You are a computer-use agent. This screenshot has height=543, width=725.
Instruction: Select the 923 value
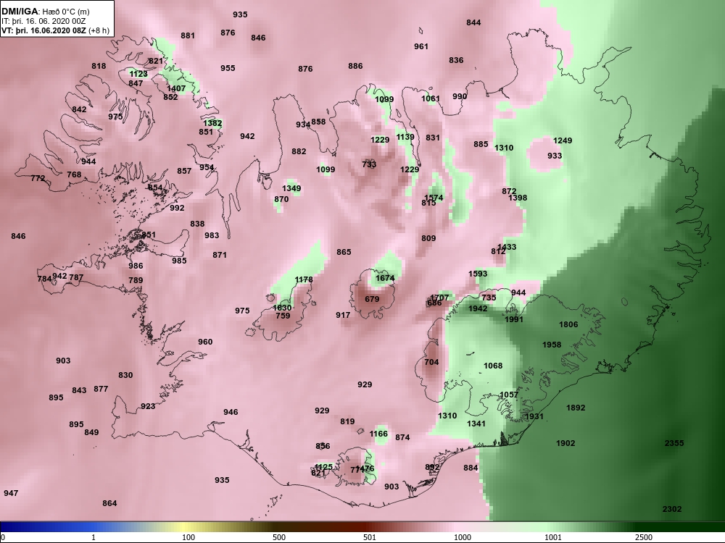[x=148, y=406]
